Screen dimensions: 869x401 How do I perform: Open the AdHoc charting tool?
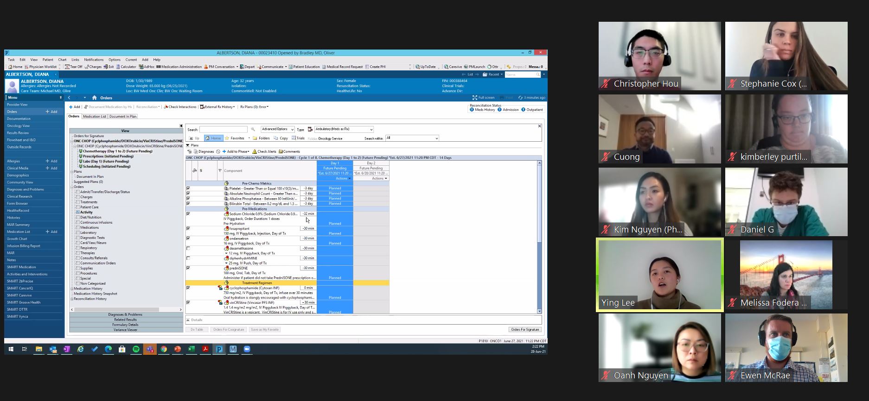point(147,67)
